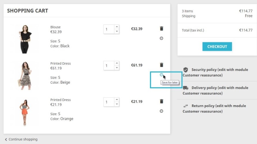This screenshot has height=144, width=257.
Task: Save Beige Printed Dress for later
Action: [161, 75]
